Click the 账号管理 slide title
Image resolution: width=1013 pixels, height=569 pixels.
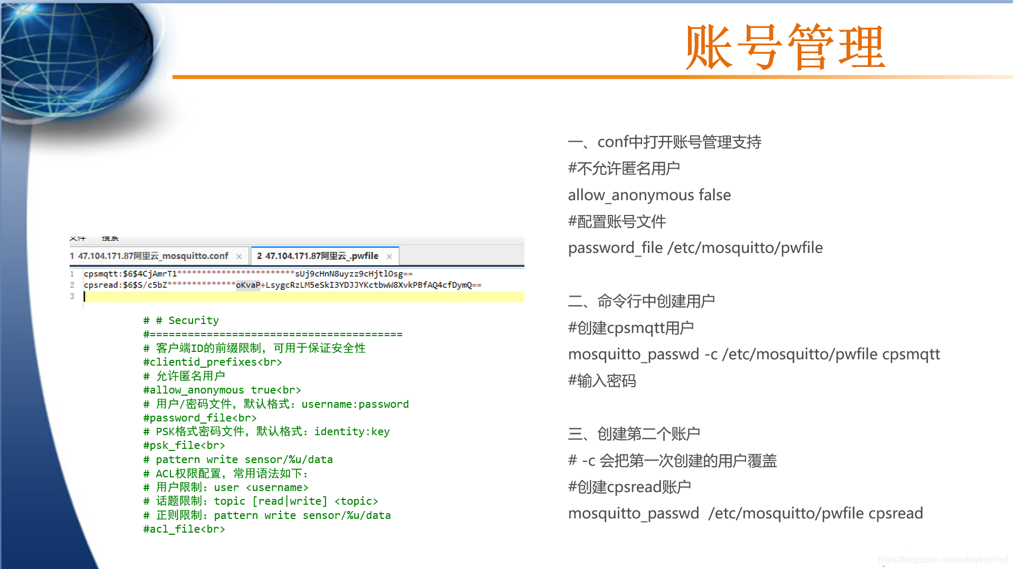[x=785, y=47]
